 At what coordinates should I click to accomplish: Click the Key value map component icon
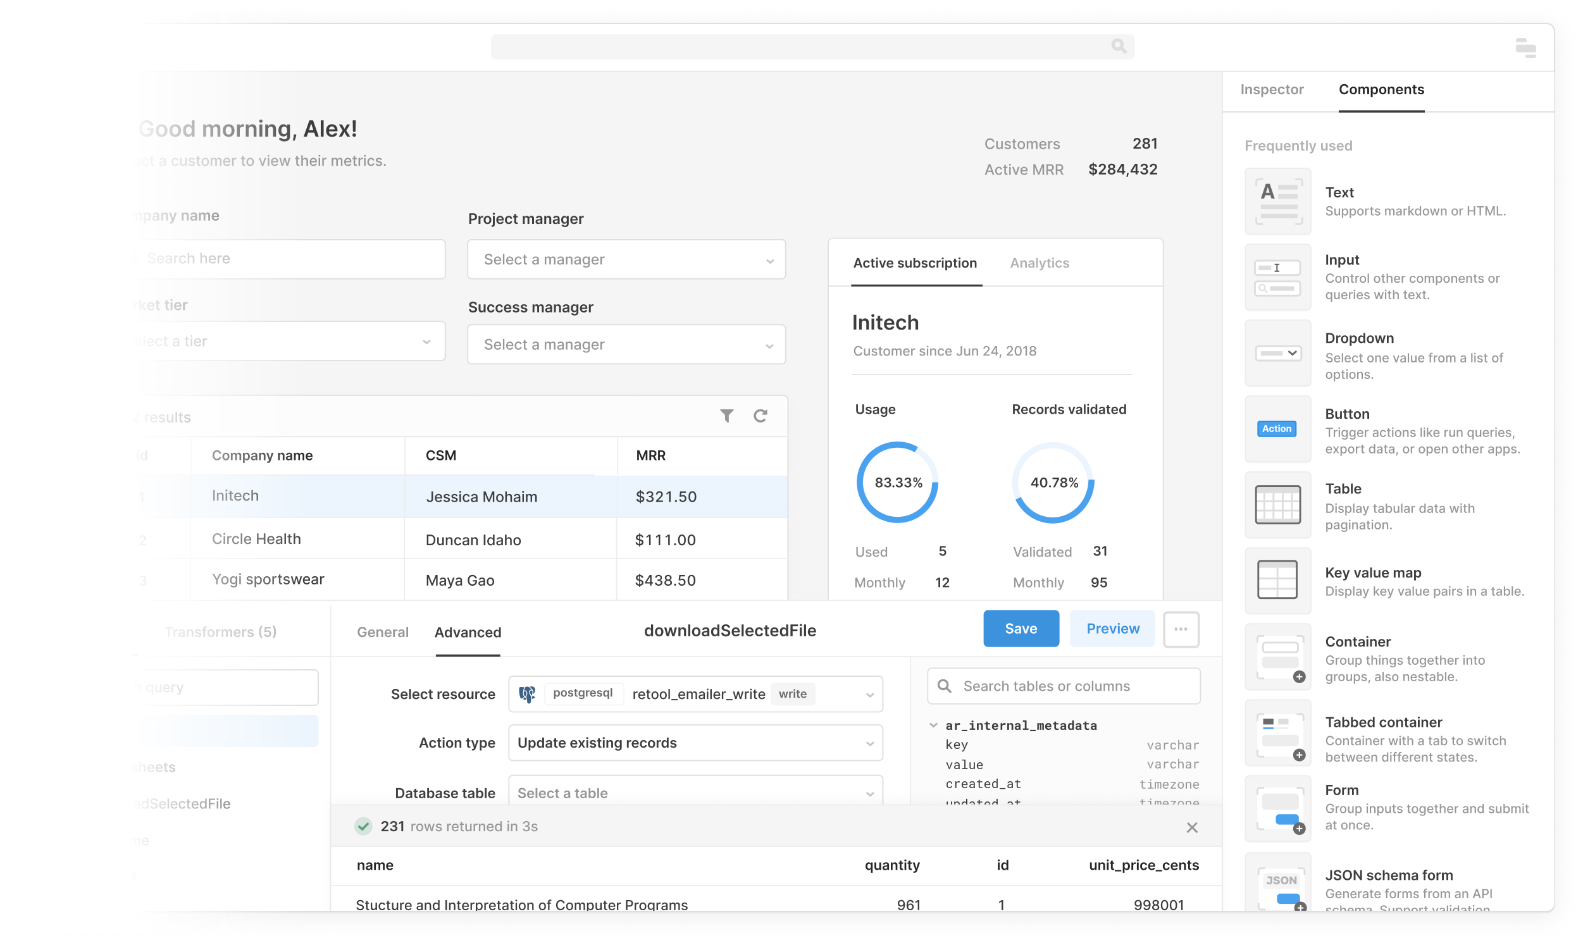pyautogui.click(x=1277, y=582)
